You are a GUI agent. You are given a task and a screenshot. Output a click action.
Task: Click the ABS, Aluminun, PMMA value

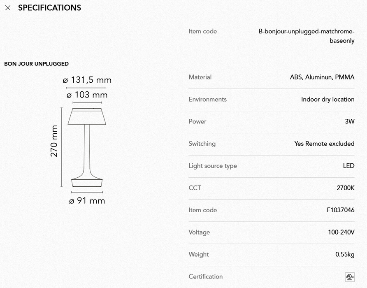[322, 77]
